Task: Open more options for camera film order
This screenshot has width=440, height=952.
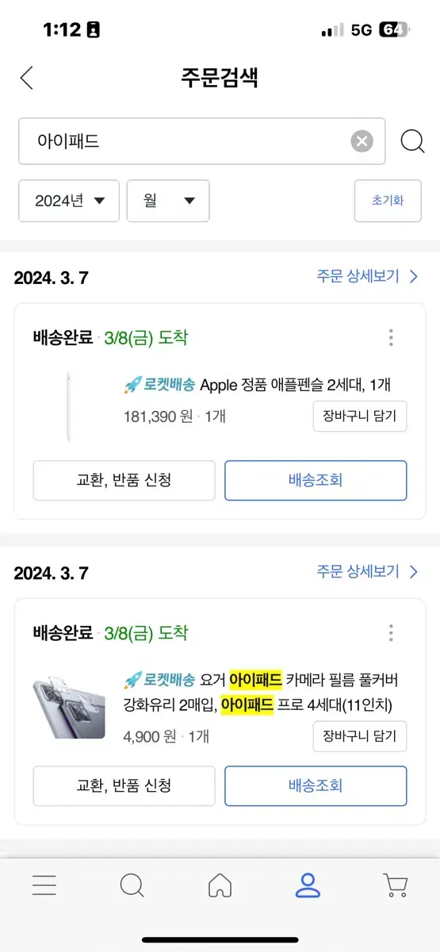Action: point(391,633)
